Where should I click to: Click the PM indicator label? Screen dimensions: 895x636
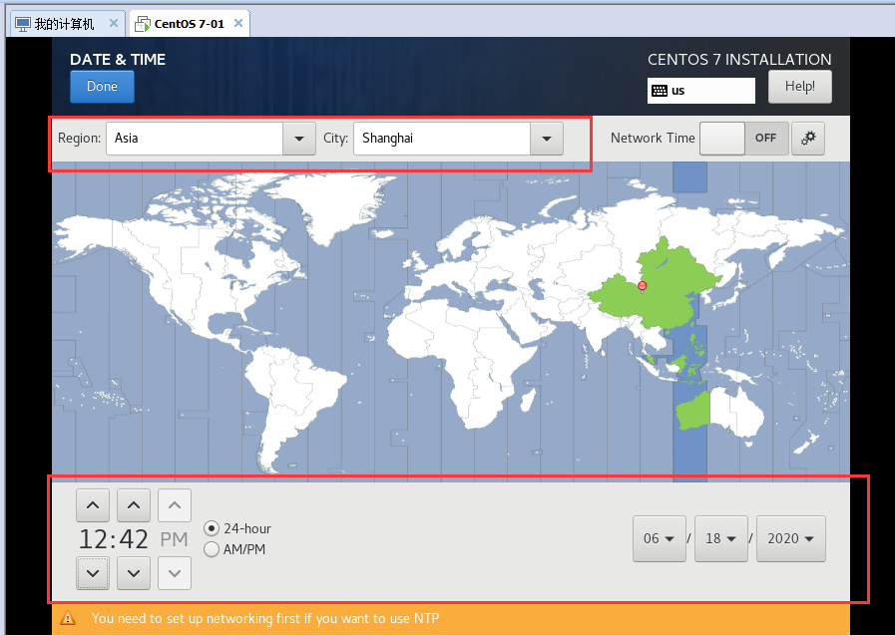click(174, 539)
